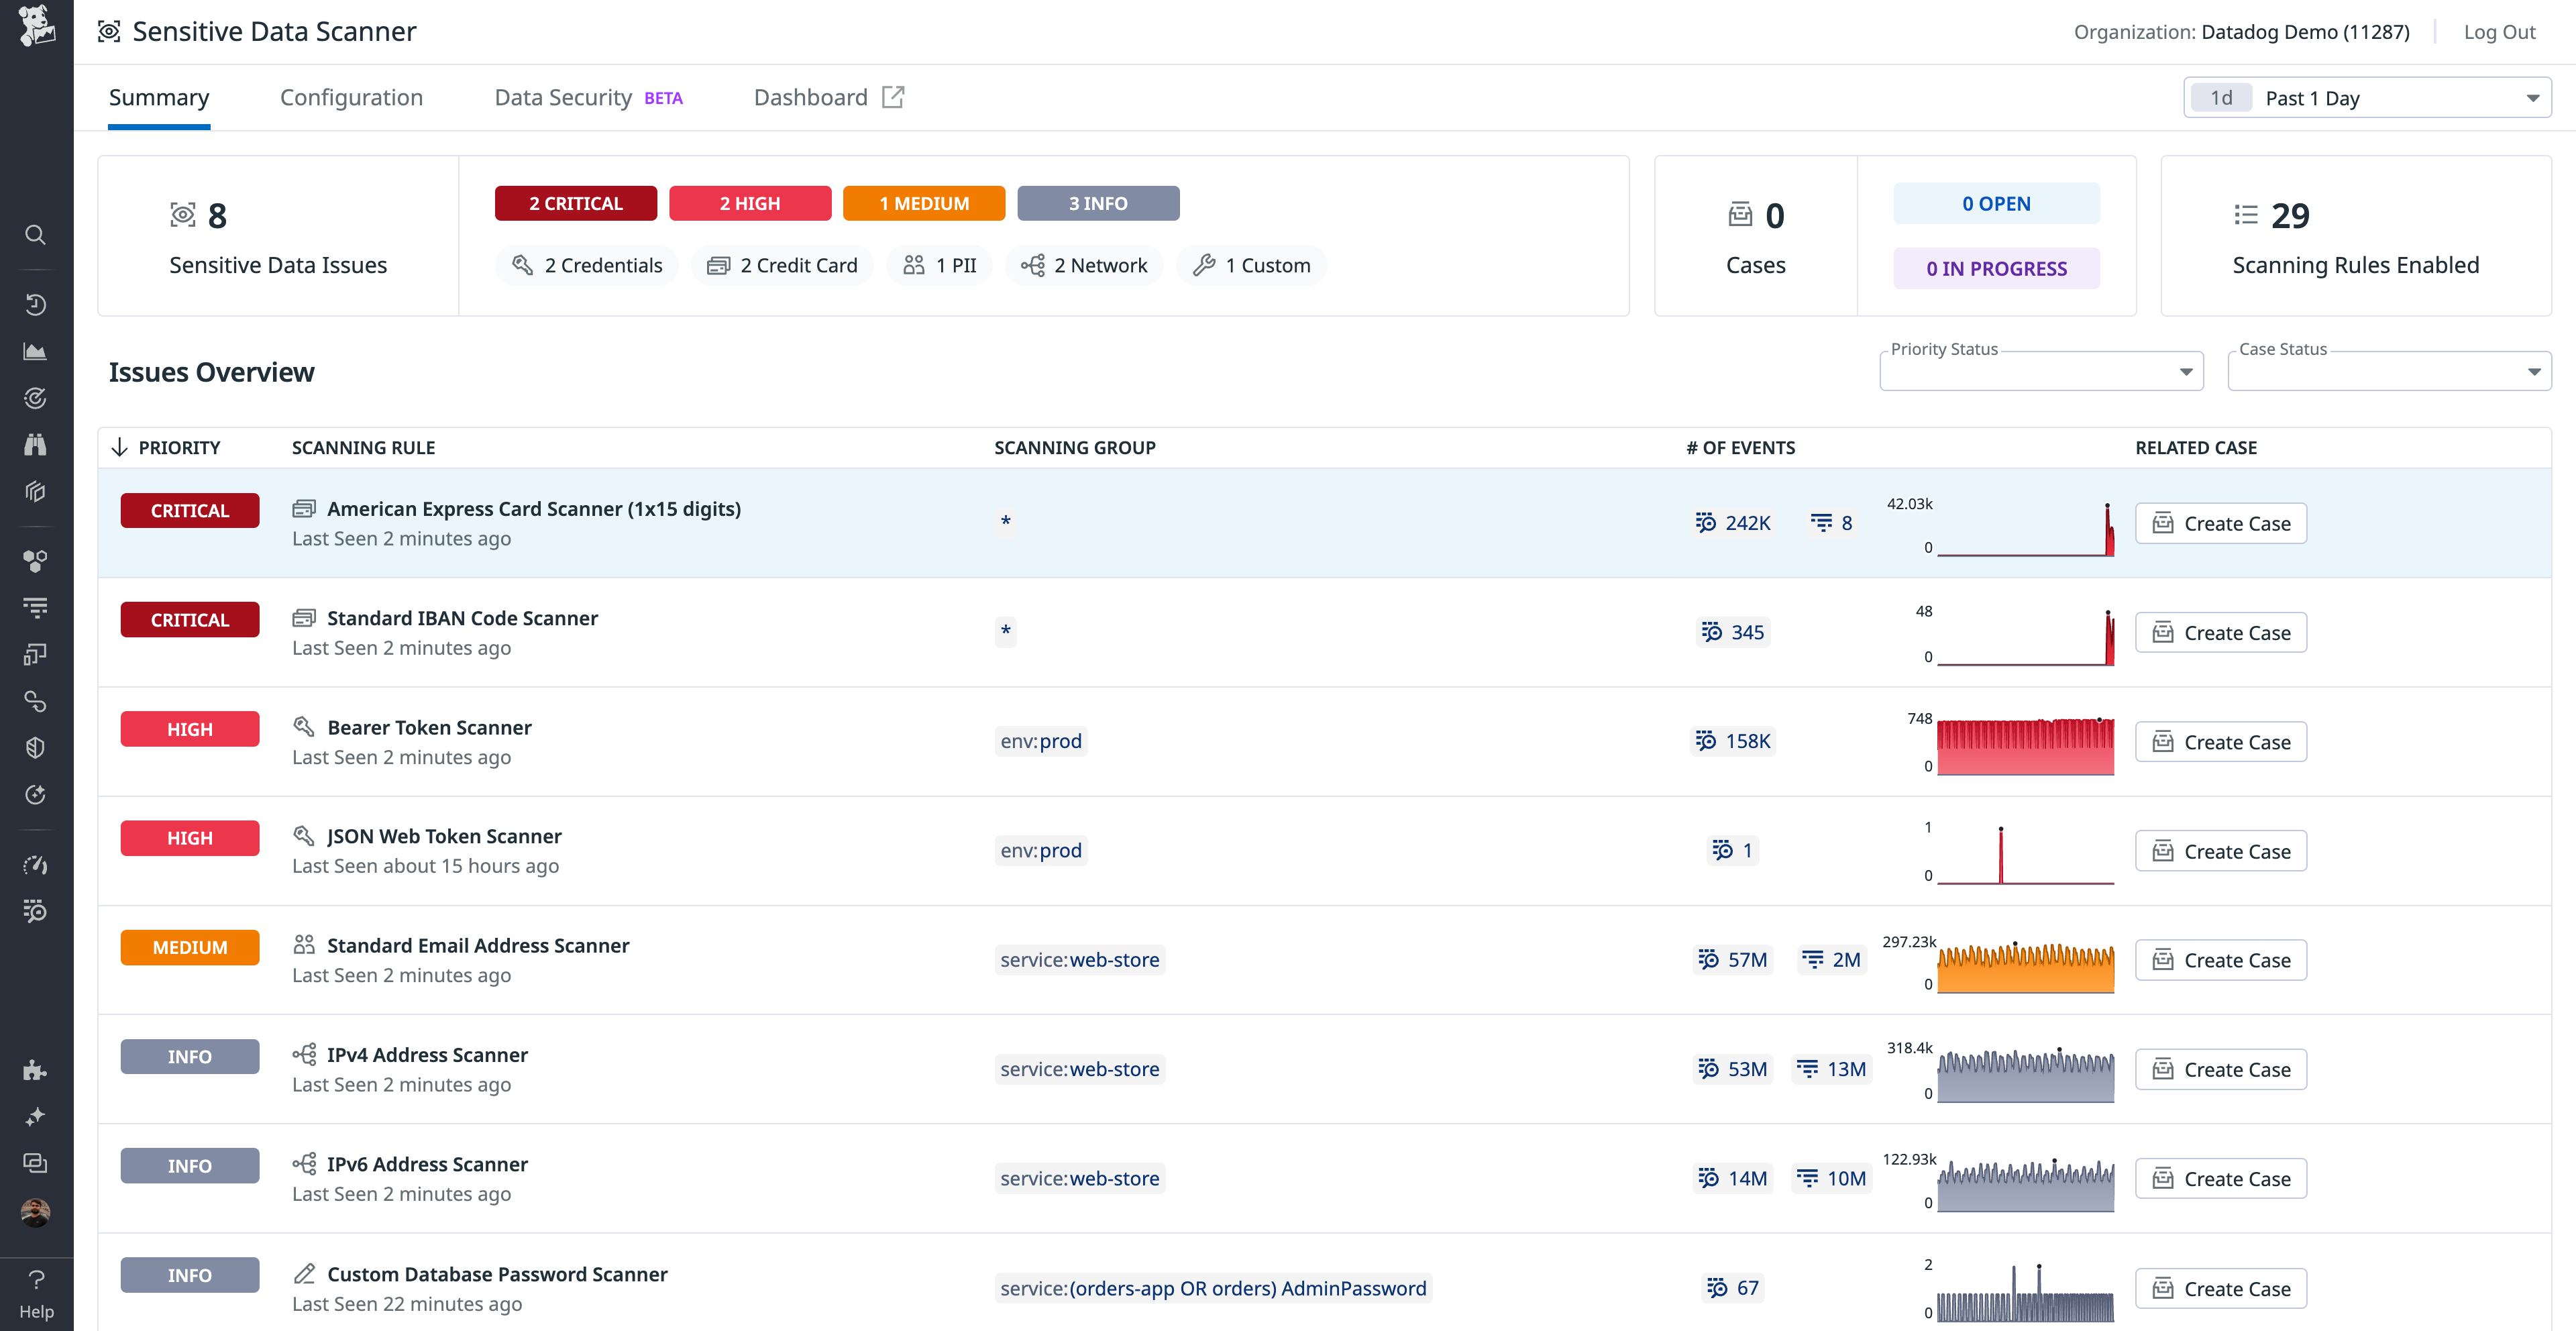2576x1331 pixels.
Task: Open the Priority Status dropdown
Action: click(2040, 371)
